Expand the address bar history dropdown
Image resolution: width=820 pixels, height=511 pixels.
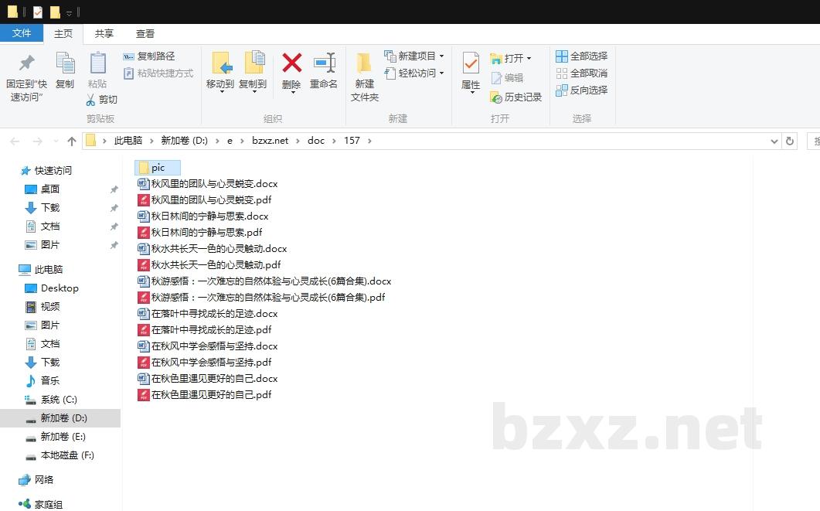point(774,141)
